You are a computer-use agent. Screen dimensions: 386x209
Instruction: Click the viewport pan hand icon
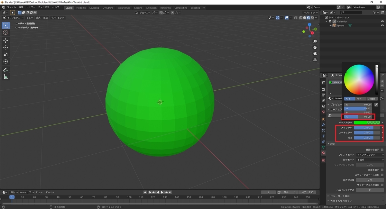(x=315, y=48)
